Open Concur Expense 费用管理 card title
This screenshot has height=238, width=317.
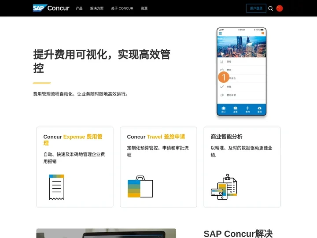(73, 140)
